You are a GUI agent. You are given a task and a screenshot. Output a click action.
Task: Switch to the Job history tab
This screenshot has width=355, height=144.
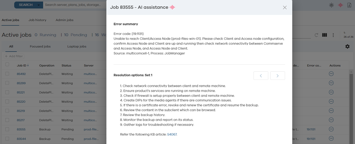coord(37,20)
